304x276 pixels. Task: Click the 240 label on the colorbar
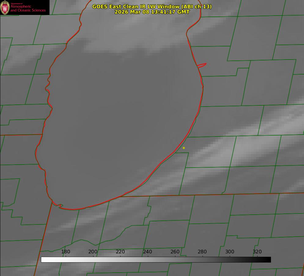tap(148, 252)
